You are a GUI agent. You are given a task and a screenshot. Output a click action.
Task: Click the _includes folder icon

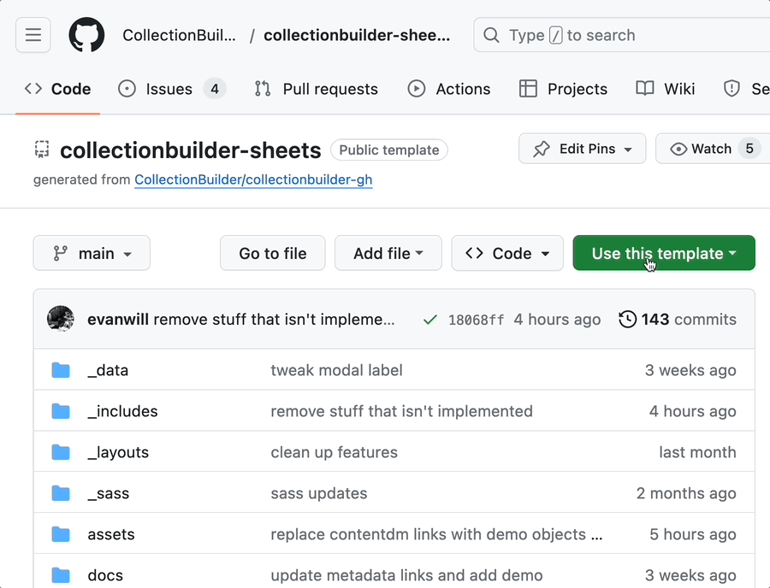tap(61, 411)
